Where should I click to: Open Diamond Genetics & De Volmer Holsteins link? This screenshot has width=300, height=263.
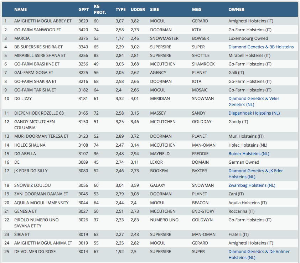tap(259, 252)
